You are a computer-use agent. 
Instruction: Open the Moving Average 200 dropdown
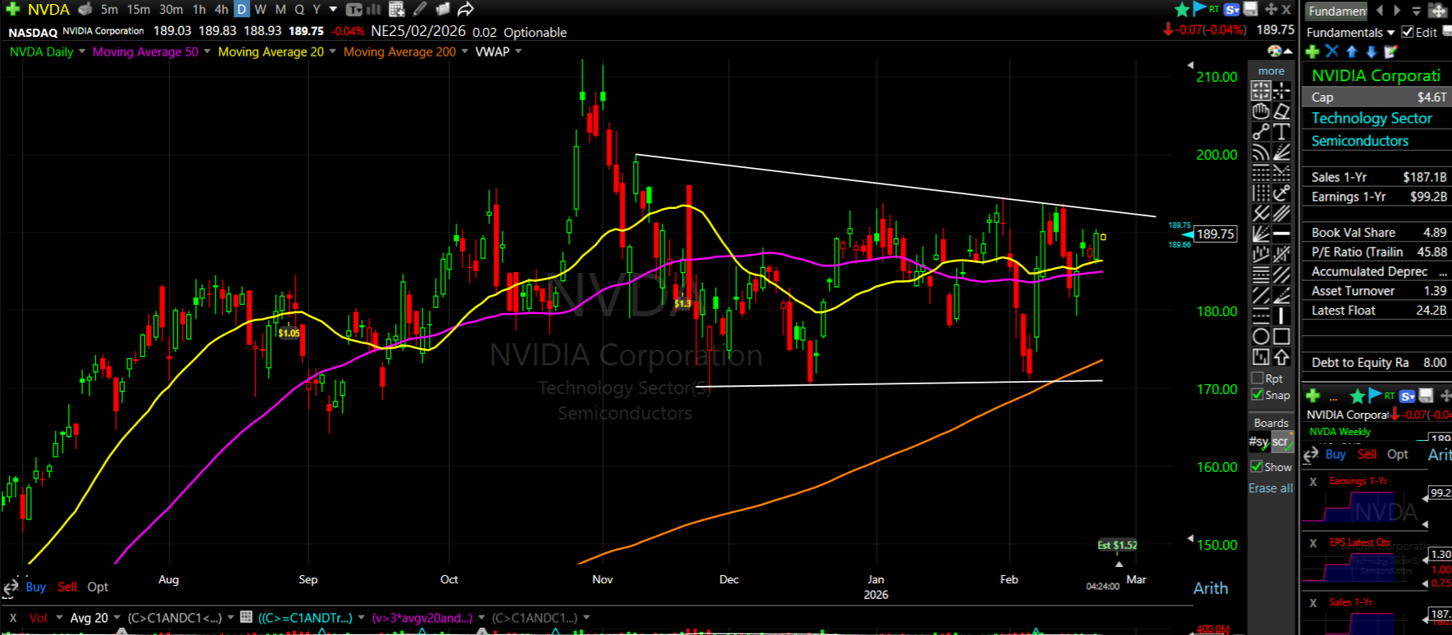tap(464, 52)
